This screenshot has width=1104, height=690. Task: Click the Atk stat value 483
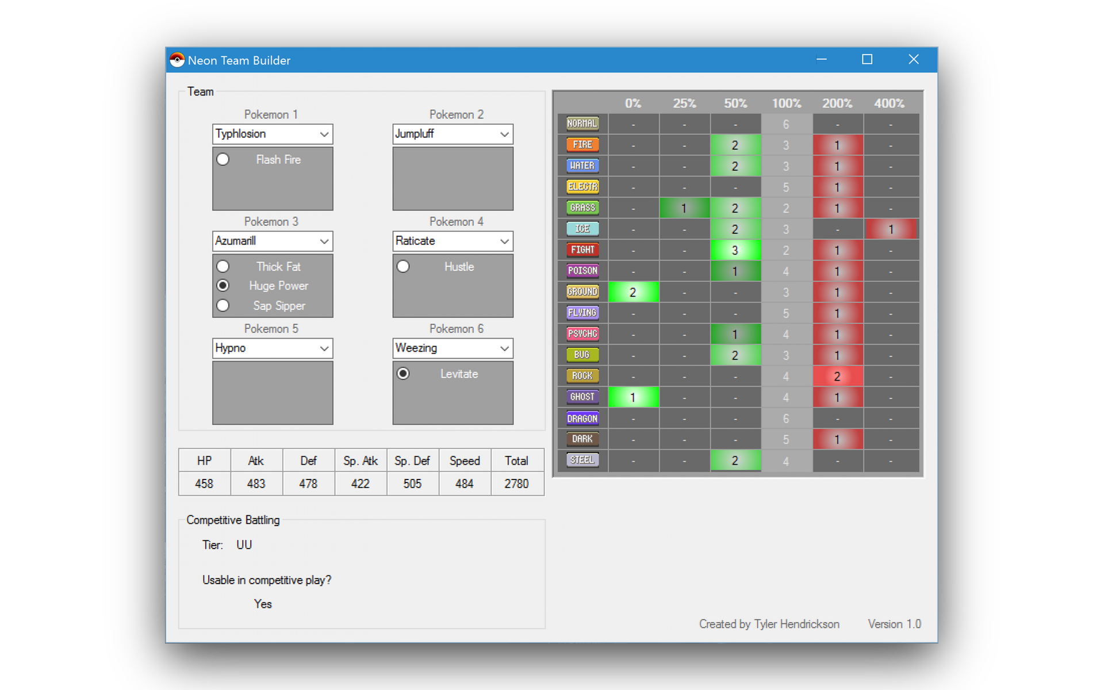tap(256, 484)
